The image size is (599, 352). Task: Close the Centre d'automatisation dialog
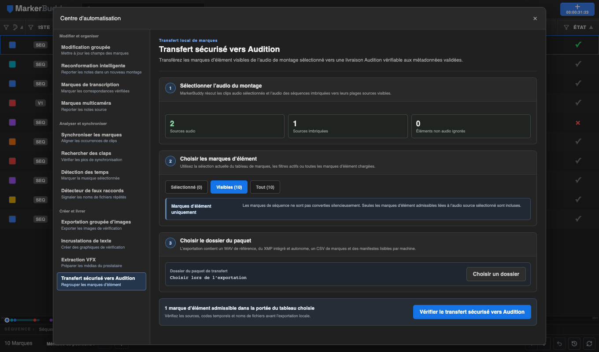point(535,18)
